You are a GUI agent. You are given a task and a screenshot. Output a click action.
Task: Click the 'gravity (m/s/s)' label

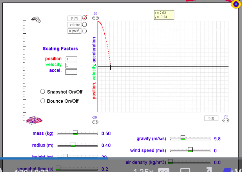pyautogui.click(x=151, y=139)
